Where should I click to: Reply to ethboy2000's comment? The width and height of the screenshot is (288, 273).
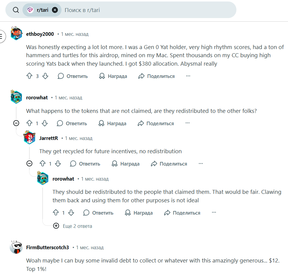point(73,76)
